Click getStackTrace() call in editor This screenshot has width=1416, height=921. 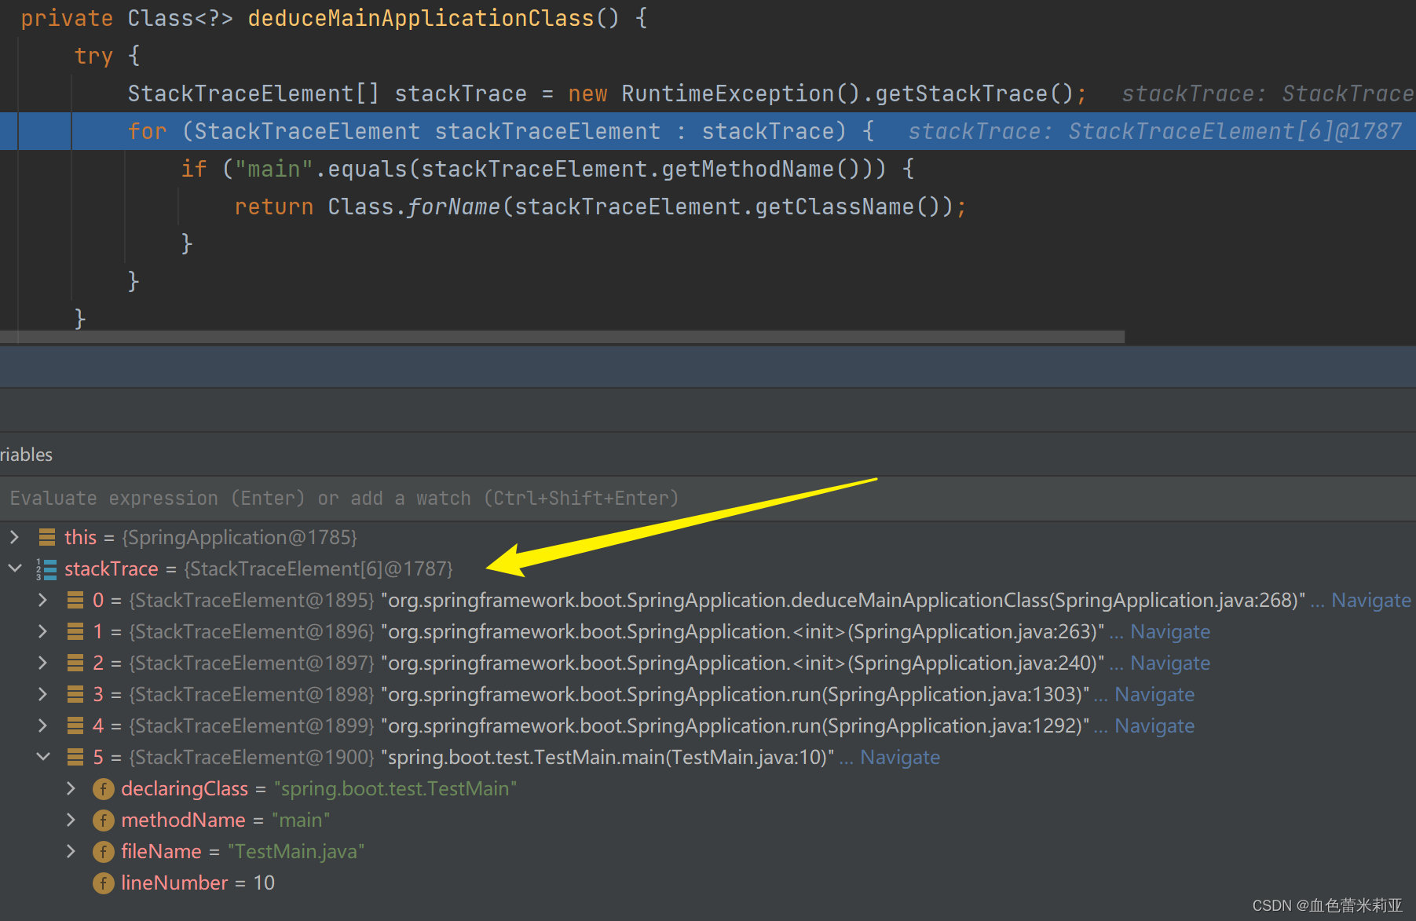click(975, 93)
